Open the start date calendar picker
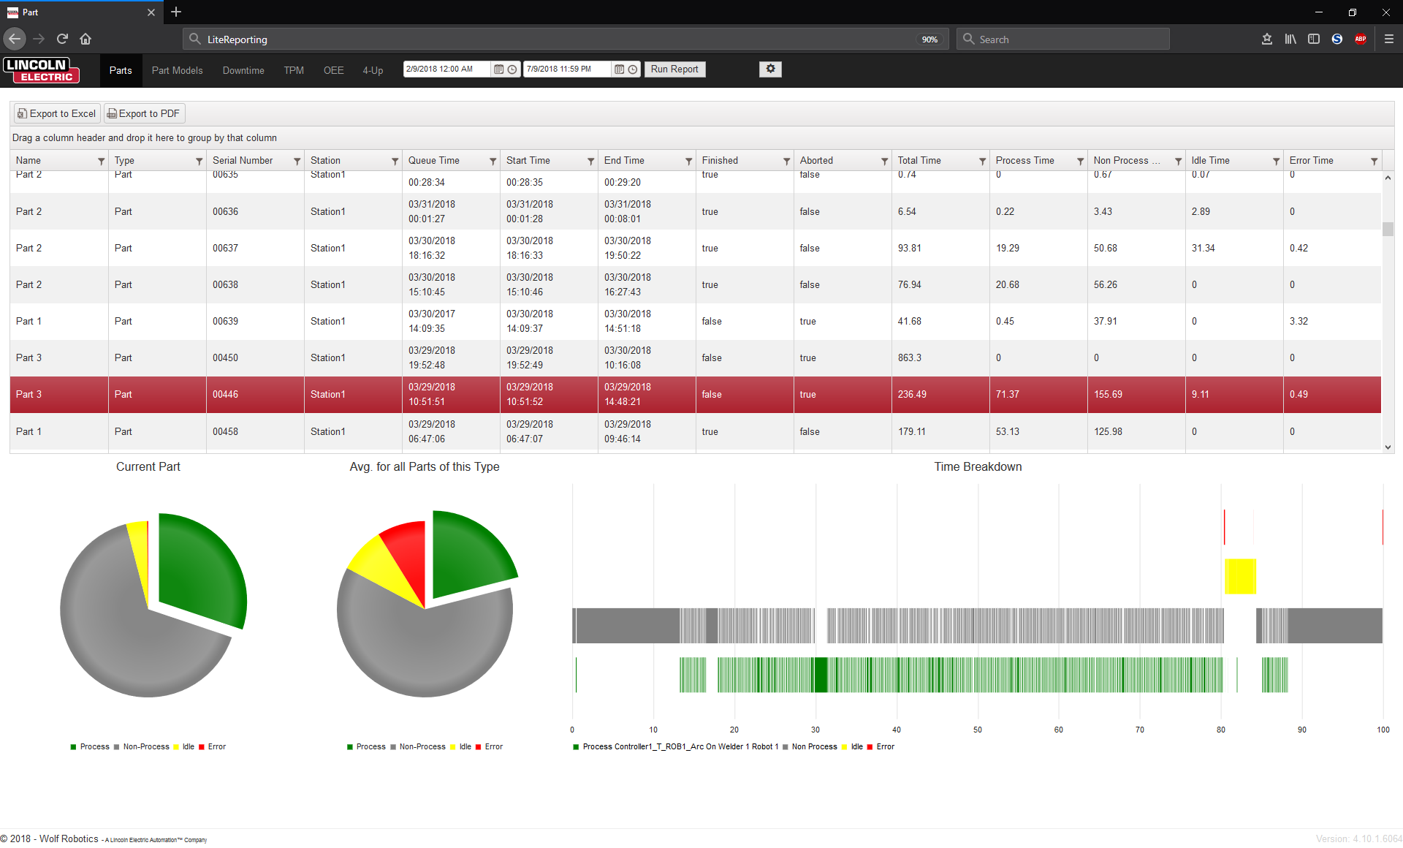 click(x=499, y=69)
